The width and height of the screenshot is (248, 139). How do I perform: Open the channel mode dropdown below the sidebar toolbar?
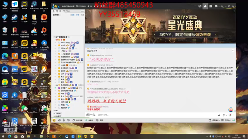click(57, 15)
